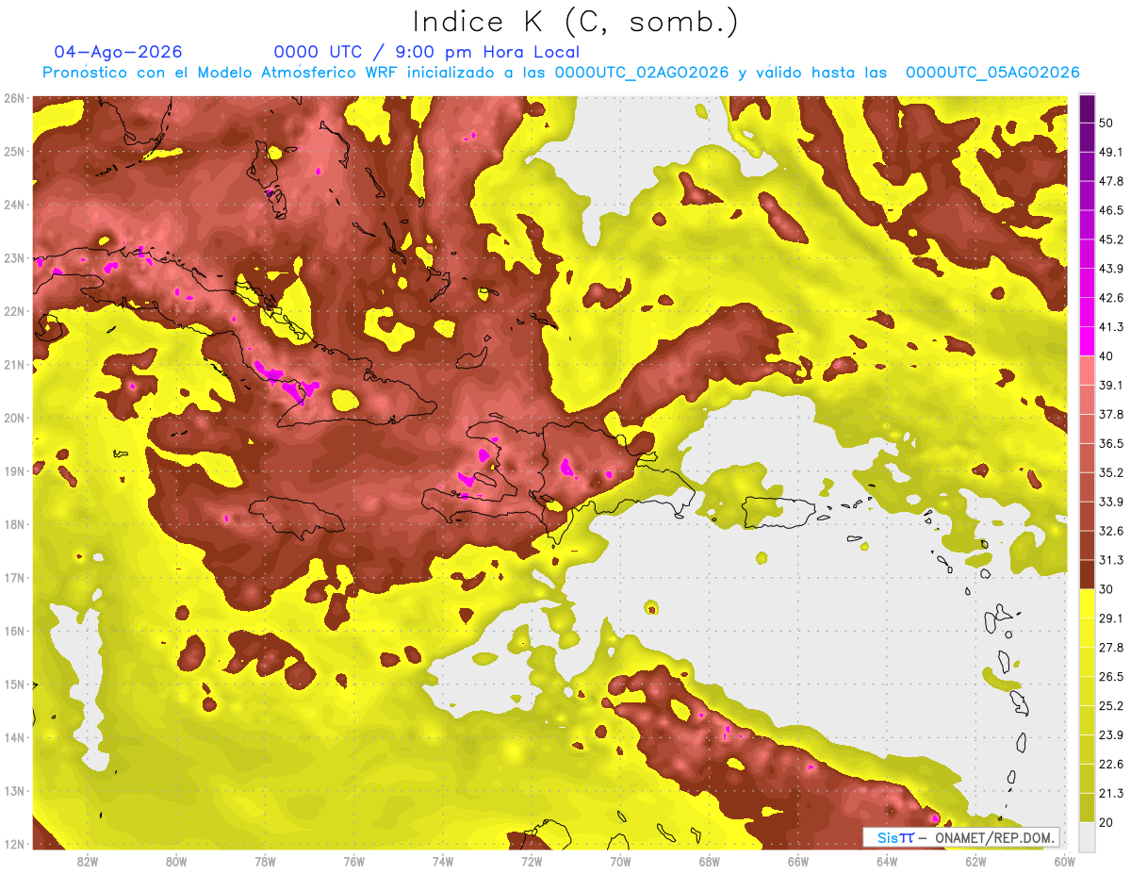Click latitude label "25N"
This screenshot has width=1131, height=874.
click(14, 152)
